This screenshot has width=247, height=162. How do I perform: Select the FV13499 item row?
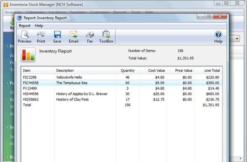(x=121, y=88)
